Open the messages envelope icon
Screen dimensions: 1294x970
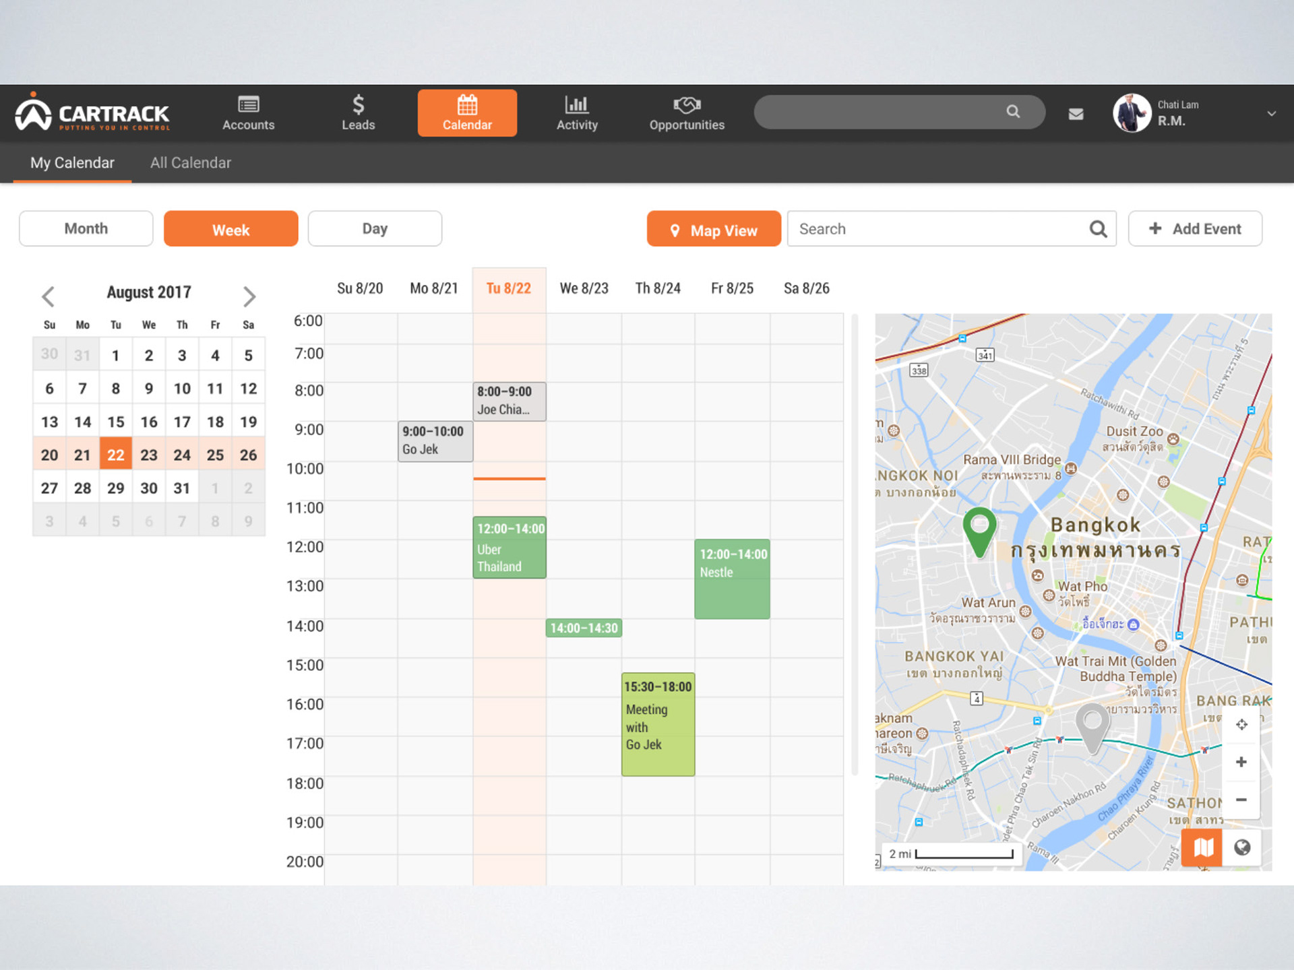pos(1076,114)
